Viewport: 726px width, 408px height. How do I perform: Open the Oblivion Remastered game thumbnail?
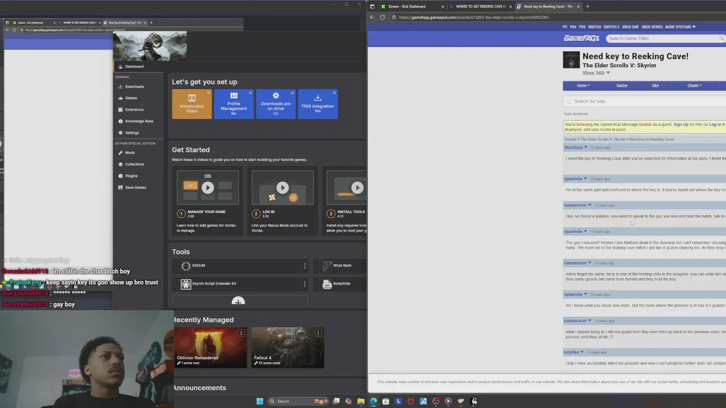click(x=210, y=347)
